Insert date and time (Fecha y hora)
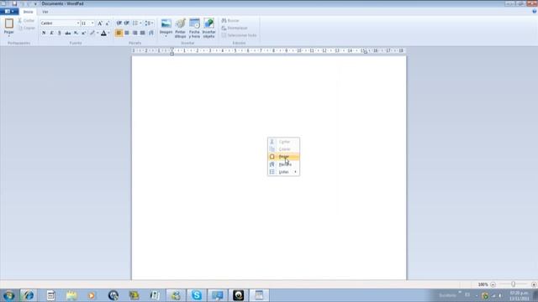This screenshot has width=538, height=302. click(194, 28)
